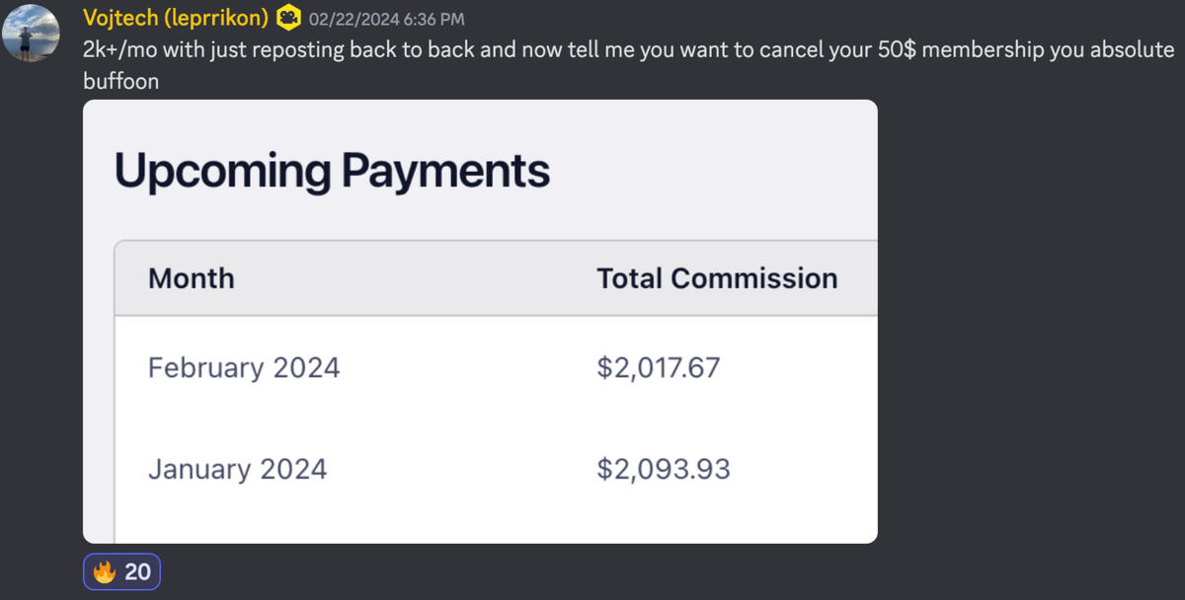Select the February 2024 row label

(244, 368)
